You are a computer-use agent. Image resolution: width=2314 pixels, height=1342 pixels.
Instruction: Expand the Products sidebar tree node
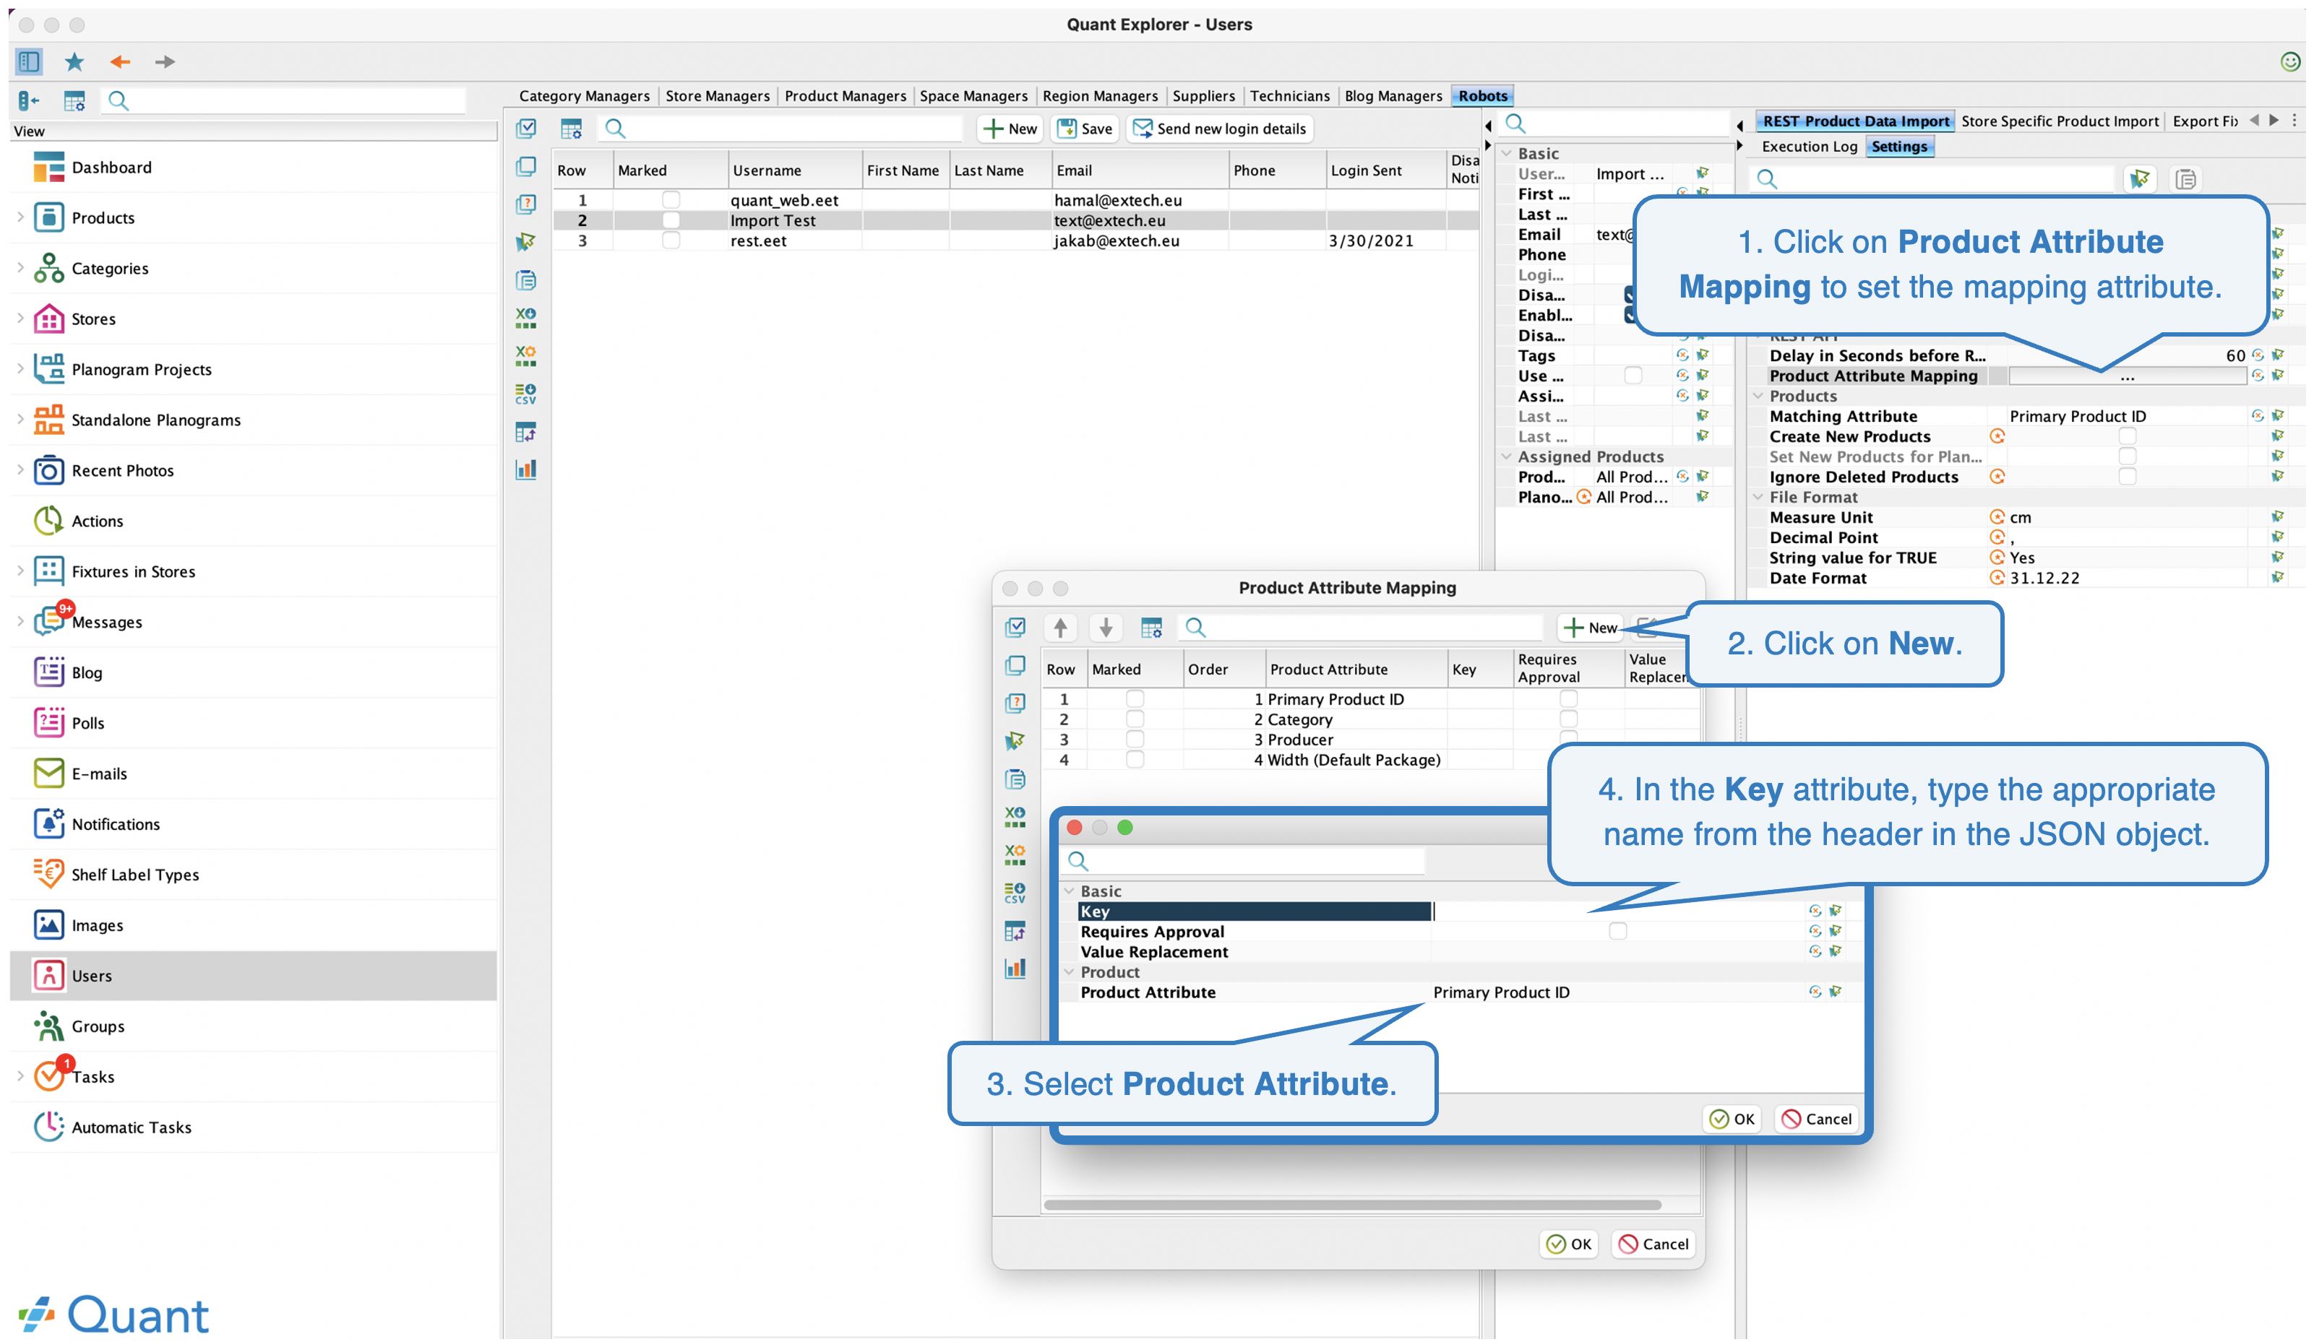tap(20, 217)
